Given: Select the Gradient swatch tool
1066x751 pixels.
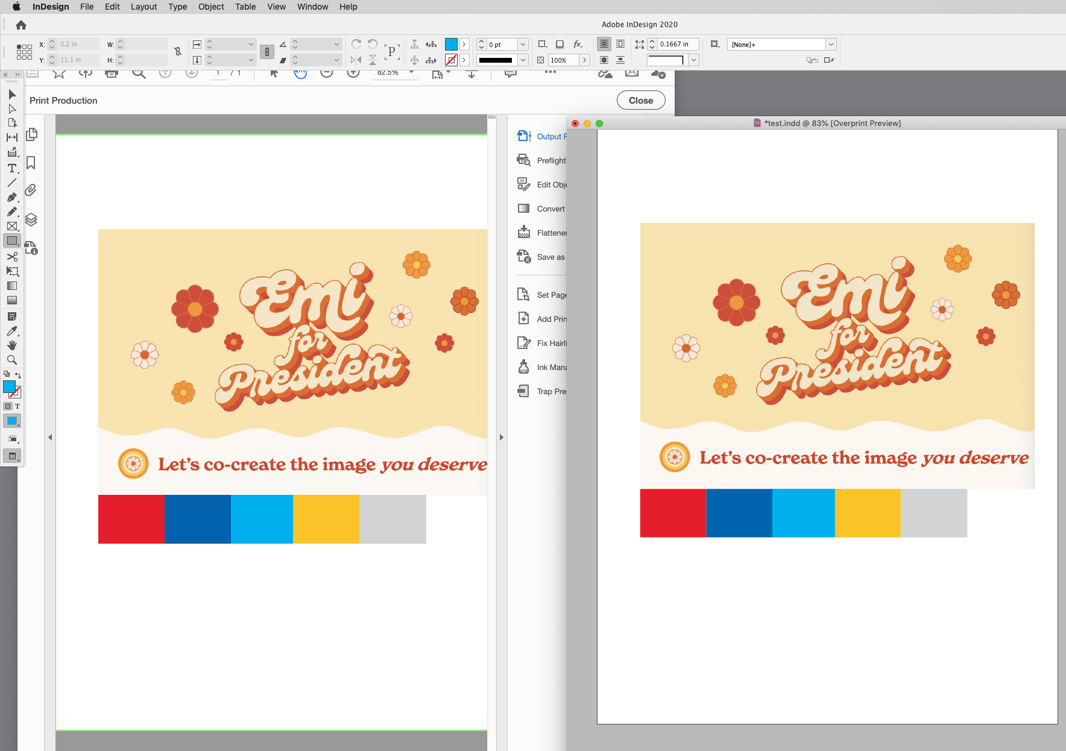Looking at the screenshot, I should [11, 286].
